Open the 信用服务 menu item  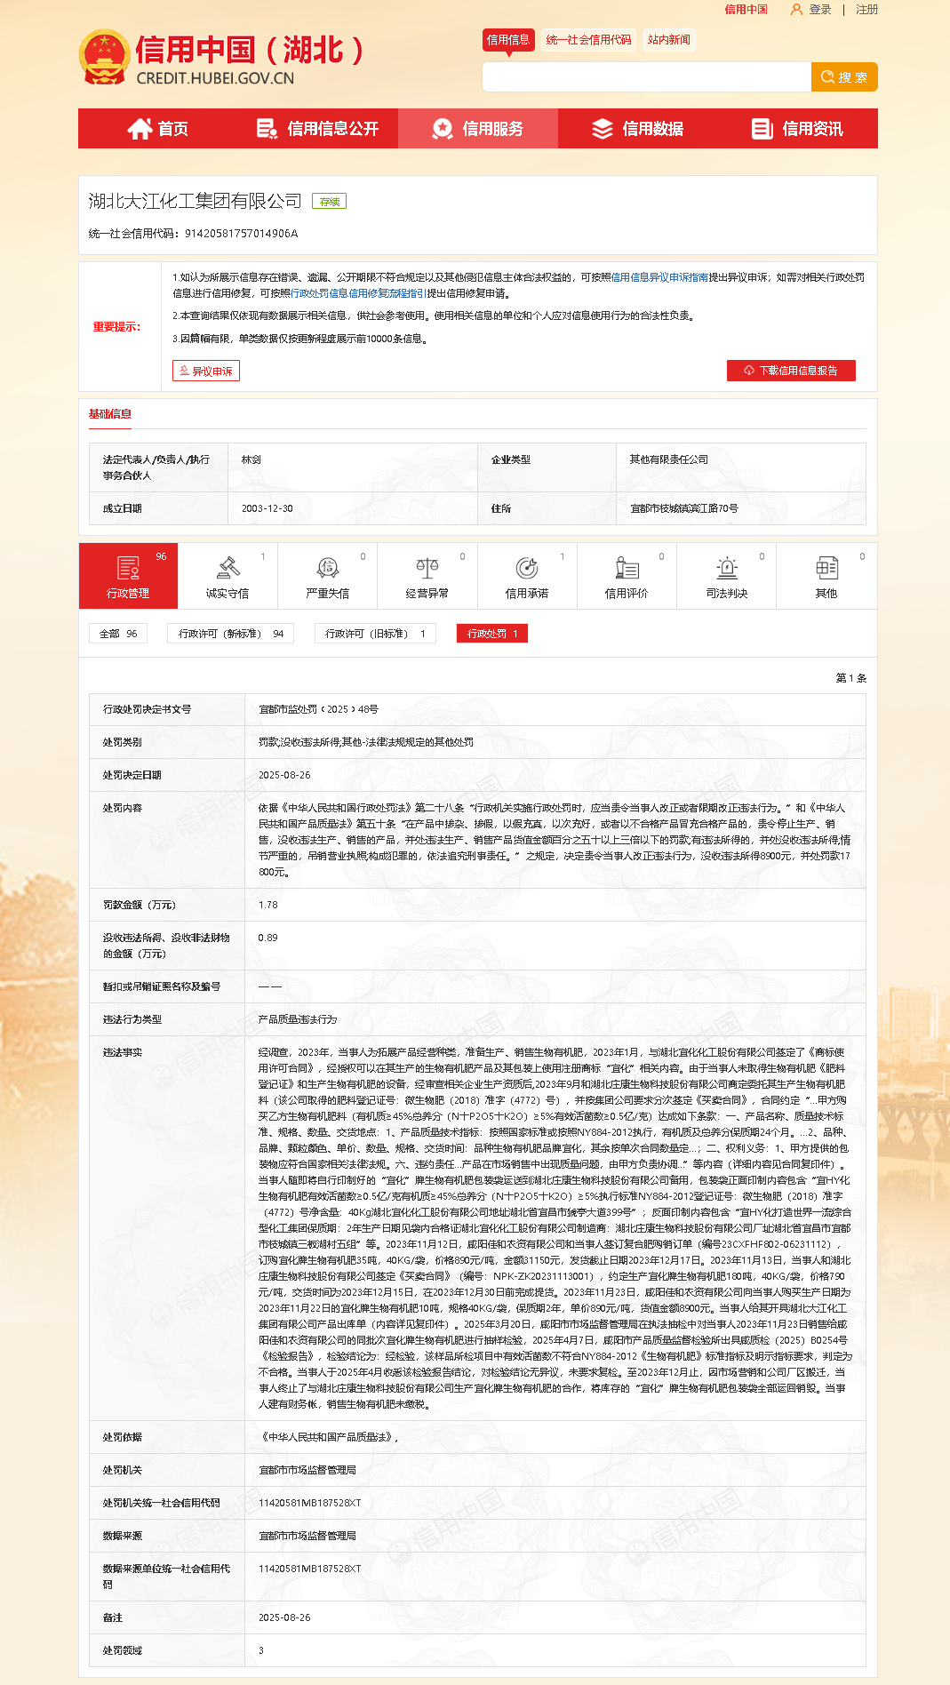coord(478,129)
